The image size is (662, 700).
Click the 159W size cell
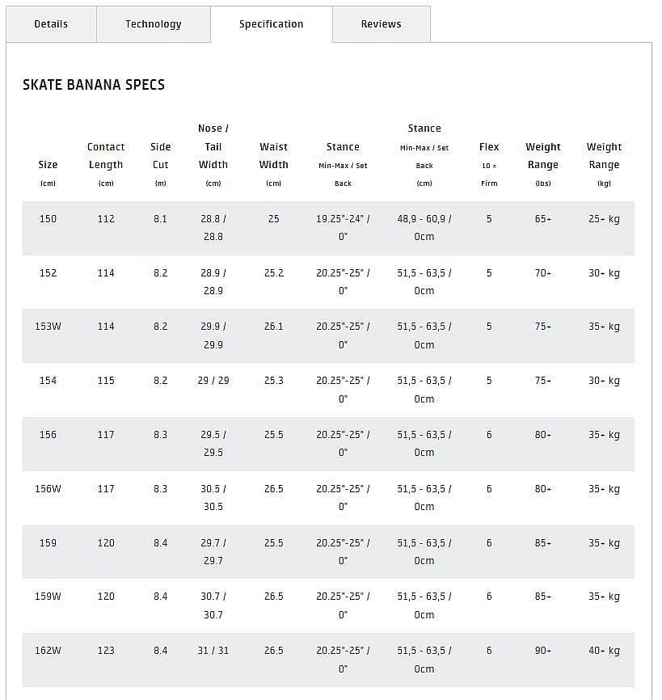click(48, 597)
